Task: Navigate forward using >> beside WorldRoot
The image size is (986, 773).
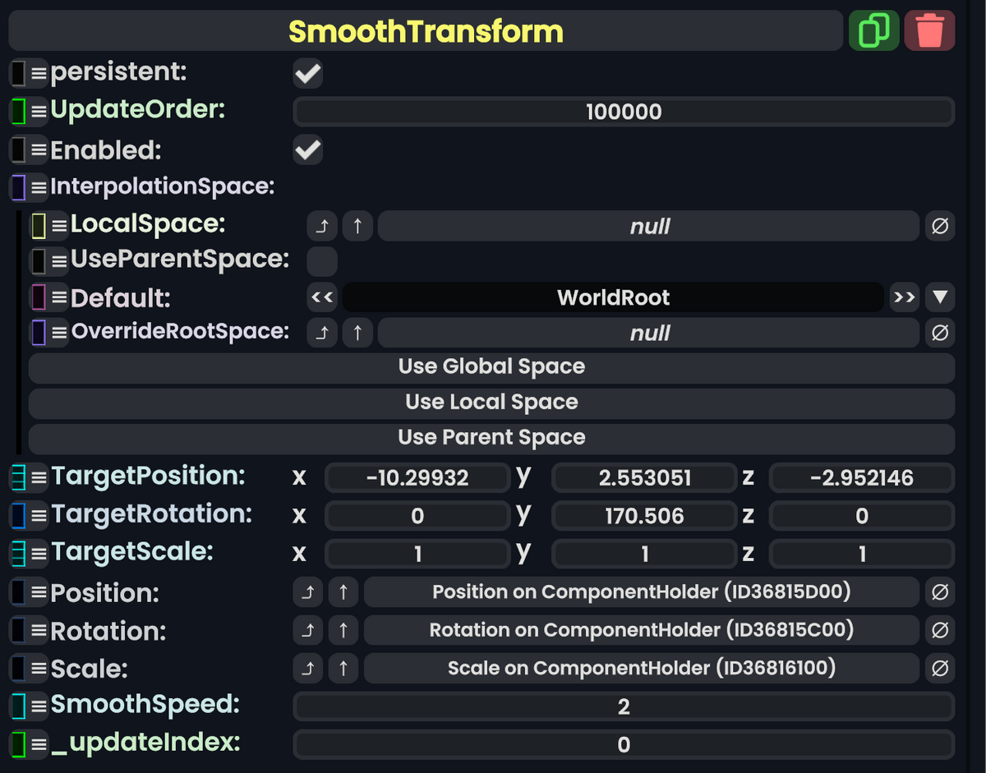Action: click(x=904, y=297)
